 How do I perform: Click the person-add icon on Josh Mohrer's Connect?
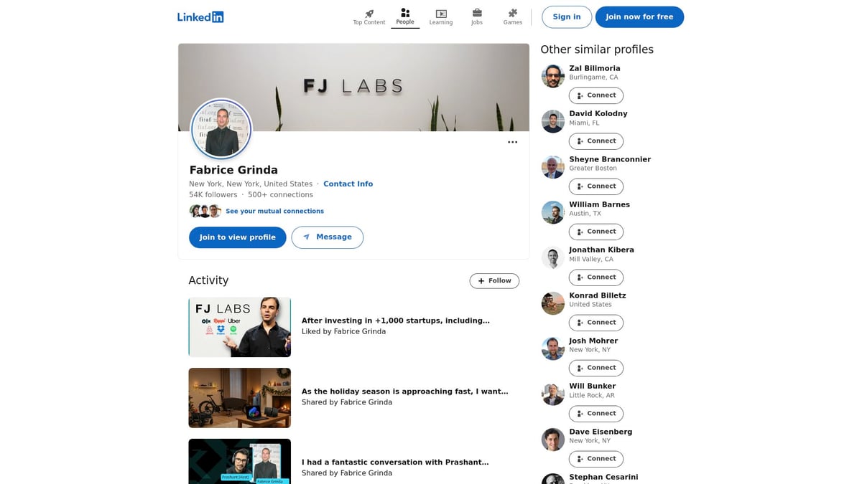[582, 367]
